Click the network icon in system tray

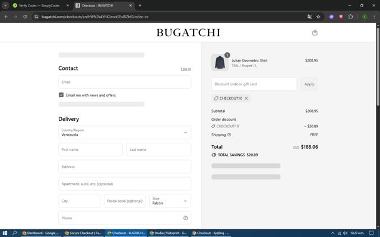click(x=339, y=233)
